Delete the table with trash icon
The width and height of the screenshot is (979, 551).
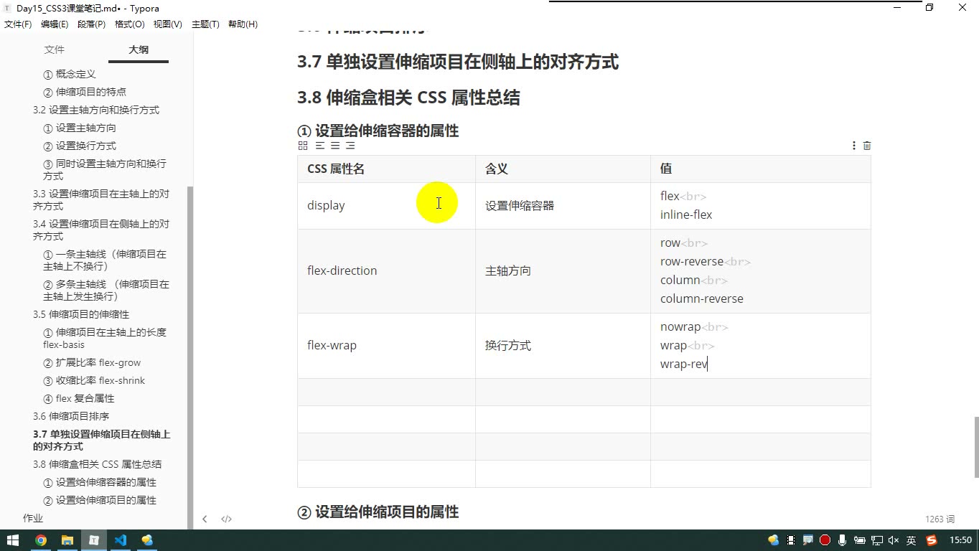point(867,146)
